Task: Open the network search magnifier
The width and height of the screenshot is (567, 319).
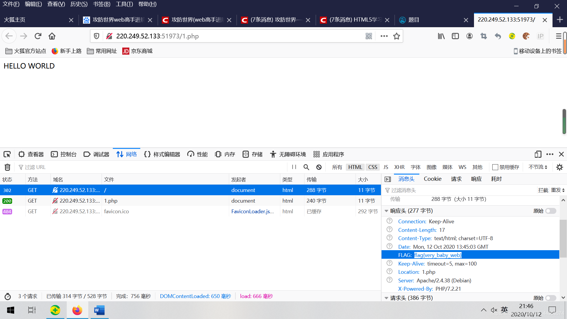Action: pos(306,167)
